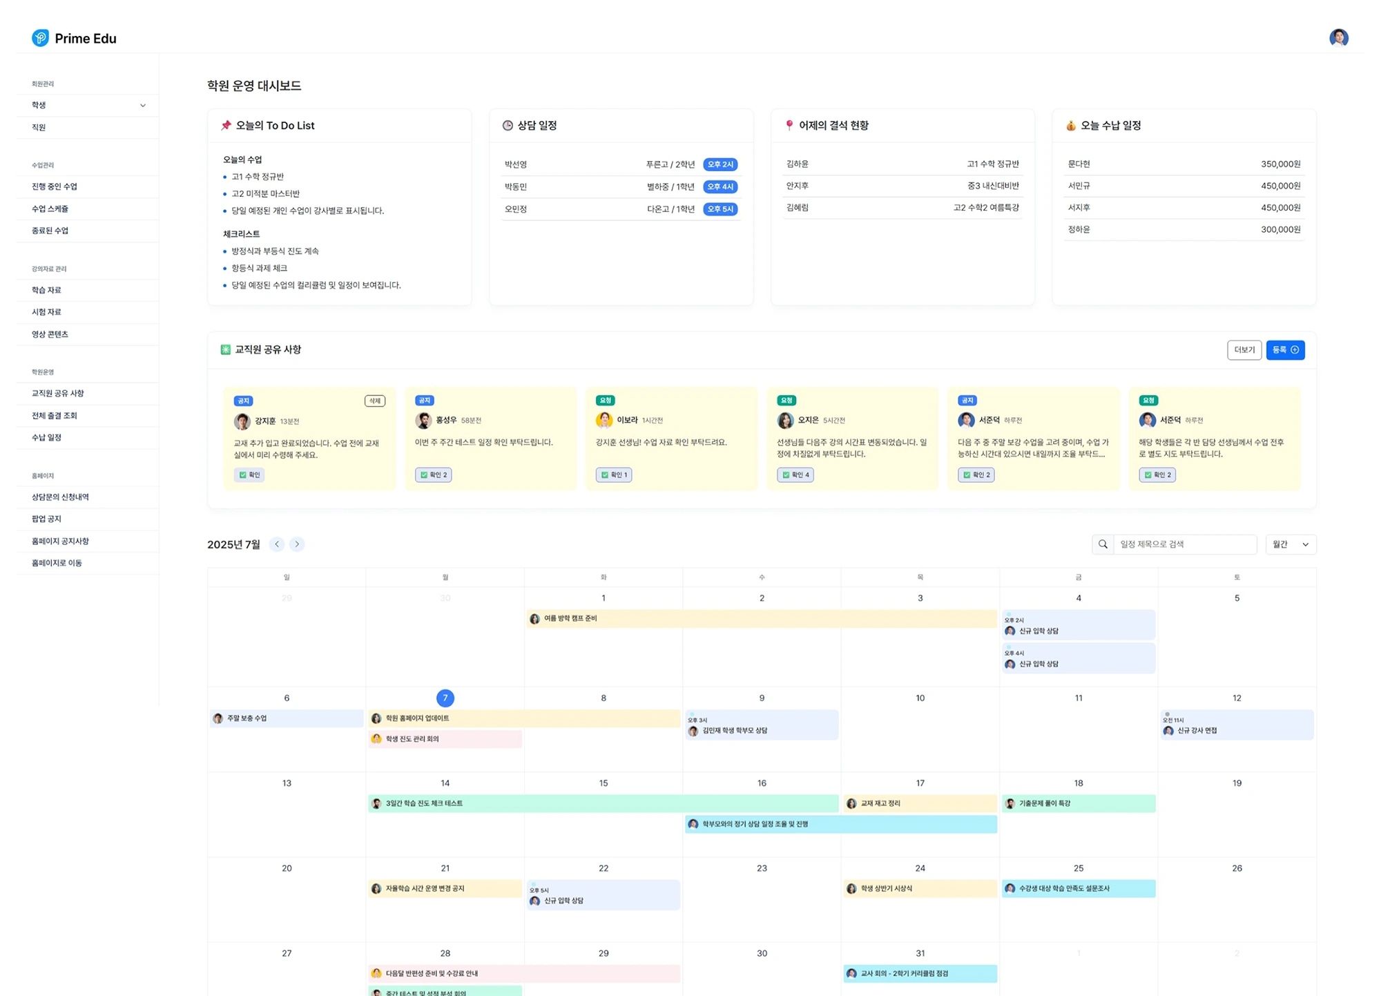Viewport: 1381px width, 996px height.
Task: Click 강지훈's avatar in first notice card
Action: click(x=242, y=421)
